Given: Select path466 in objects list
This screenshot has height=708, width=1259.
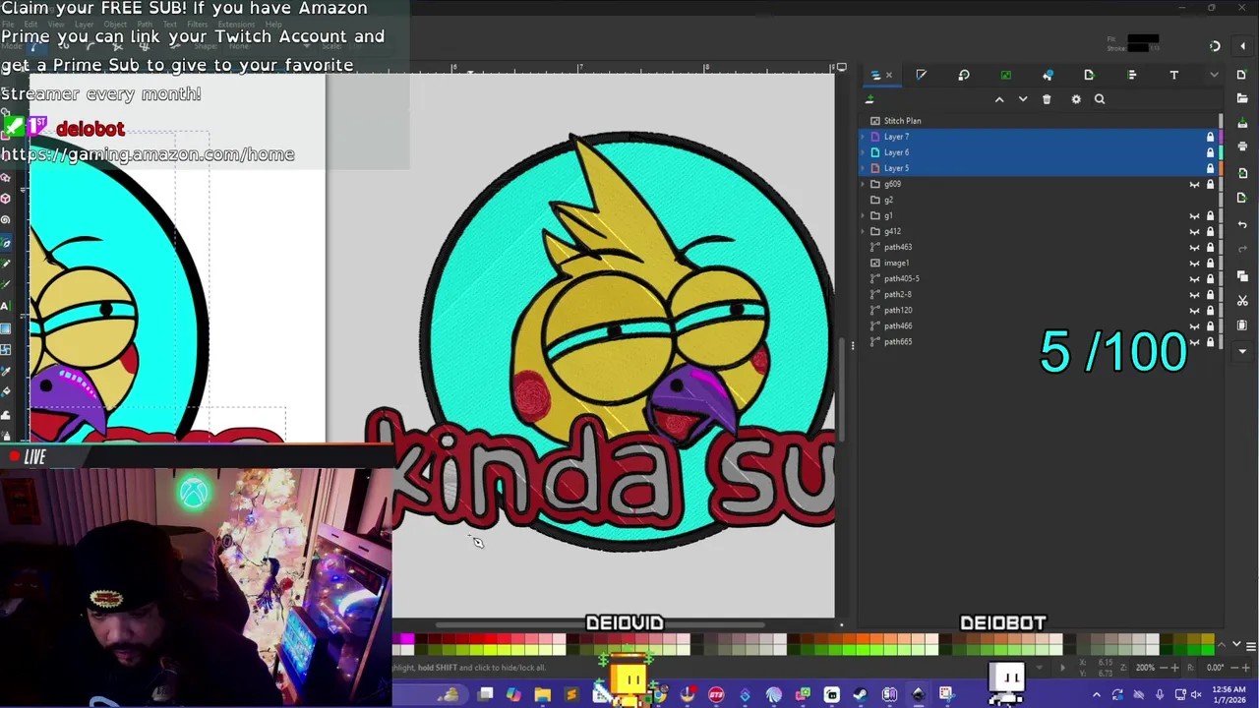Looking at the screenshot, I should [x=1039, y=325].
